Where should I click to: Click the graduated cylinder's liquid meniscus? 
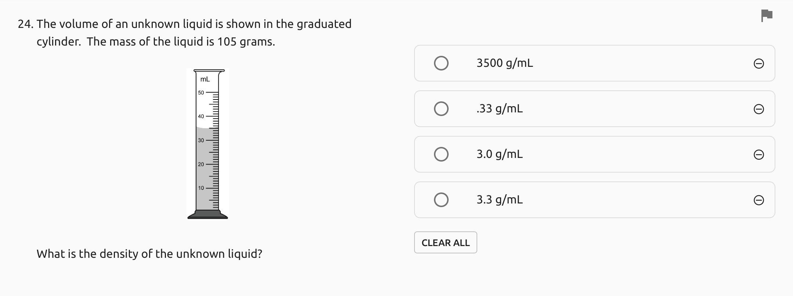(x=203, y=128)
